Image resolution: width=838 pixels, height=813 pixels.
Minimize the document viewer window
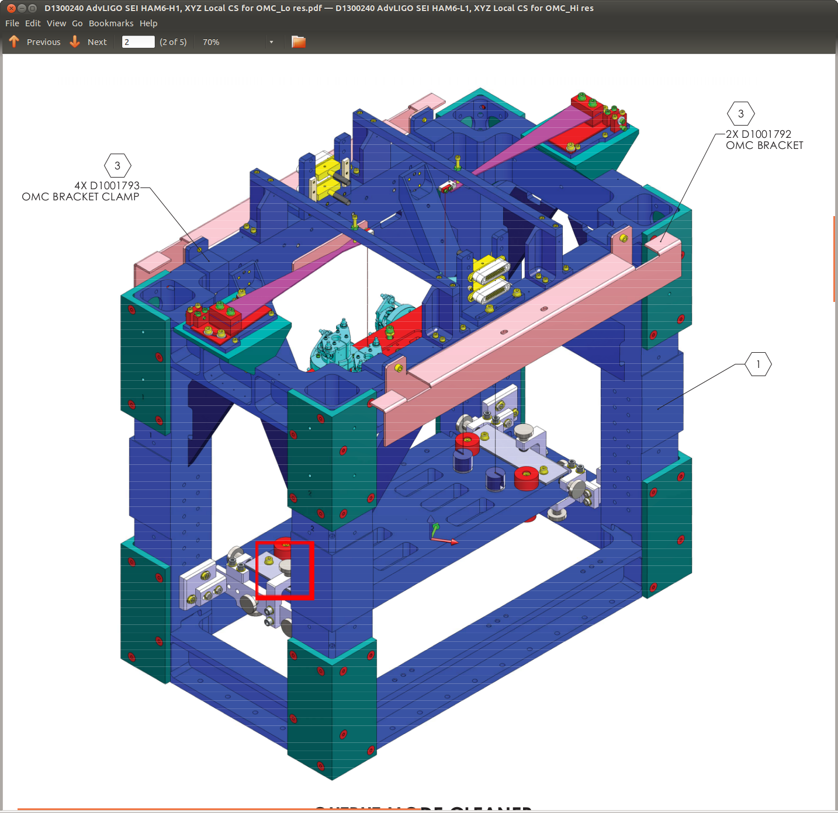click(x=22, y=8)
